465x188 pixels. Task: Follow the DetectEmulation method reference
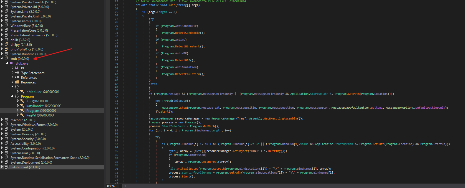(x=187, y=74)
